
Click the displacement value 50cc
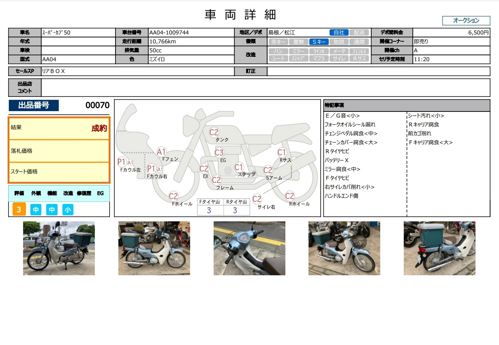[156, 50]
